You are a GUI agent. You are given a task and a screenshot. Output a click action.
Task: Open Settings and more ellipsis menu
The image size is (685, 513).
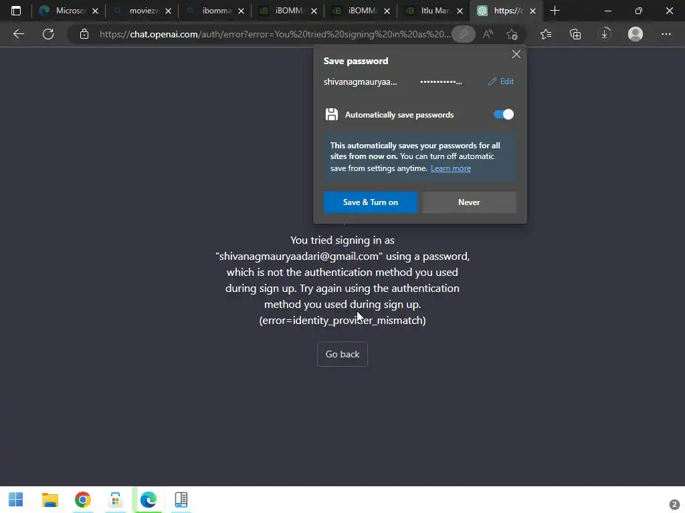pos(666,34)
